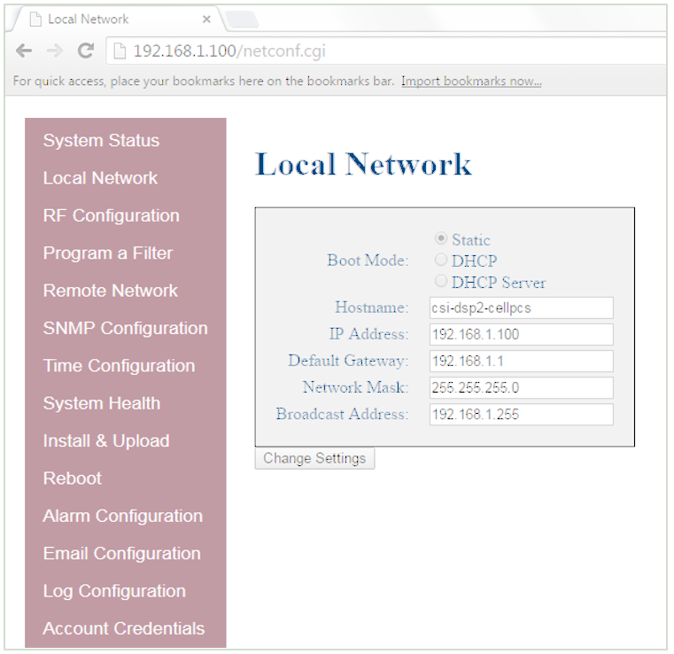Click the browser back arrow
Viewport: 674px width, 654px height.
24,51
